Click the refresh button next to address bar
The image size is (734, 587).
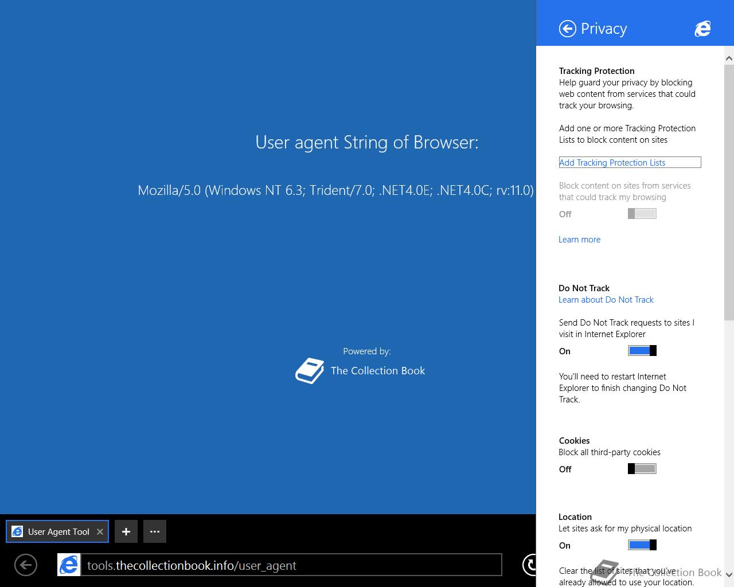(529, 565)
